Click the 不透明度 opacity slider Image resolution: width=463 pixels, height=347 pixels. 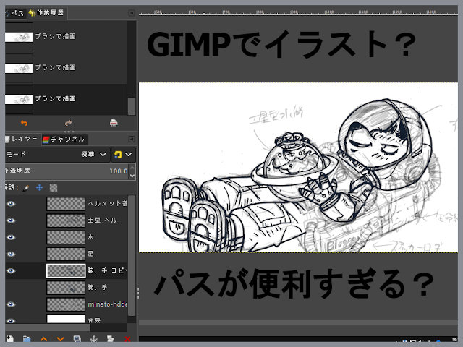click(67, 171)
